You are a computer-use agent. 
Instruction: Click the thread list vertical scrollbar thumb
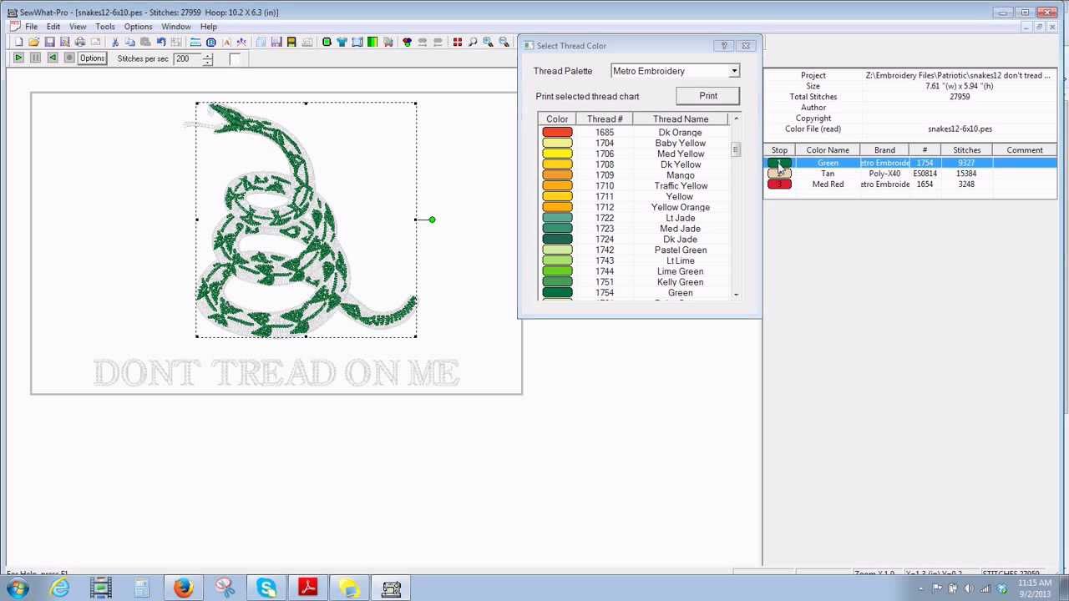(736, 150)
